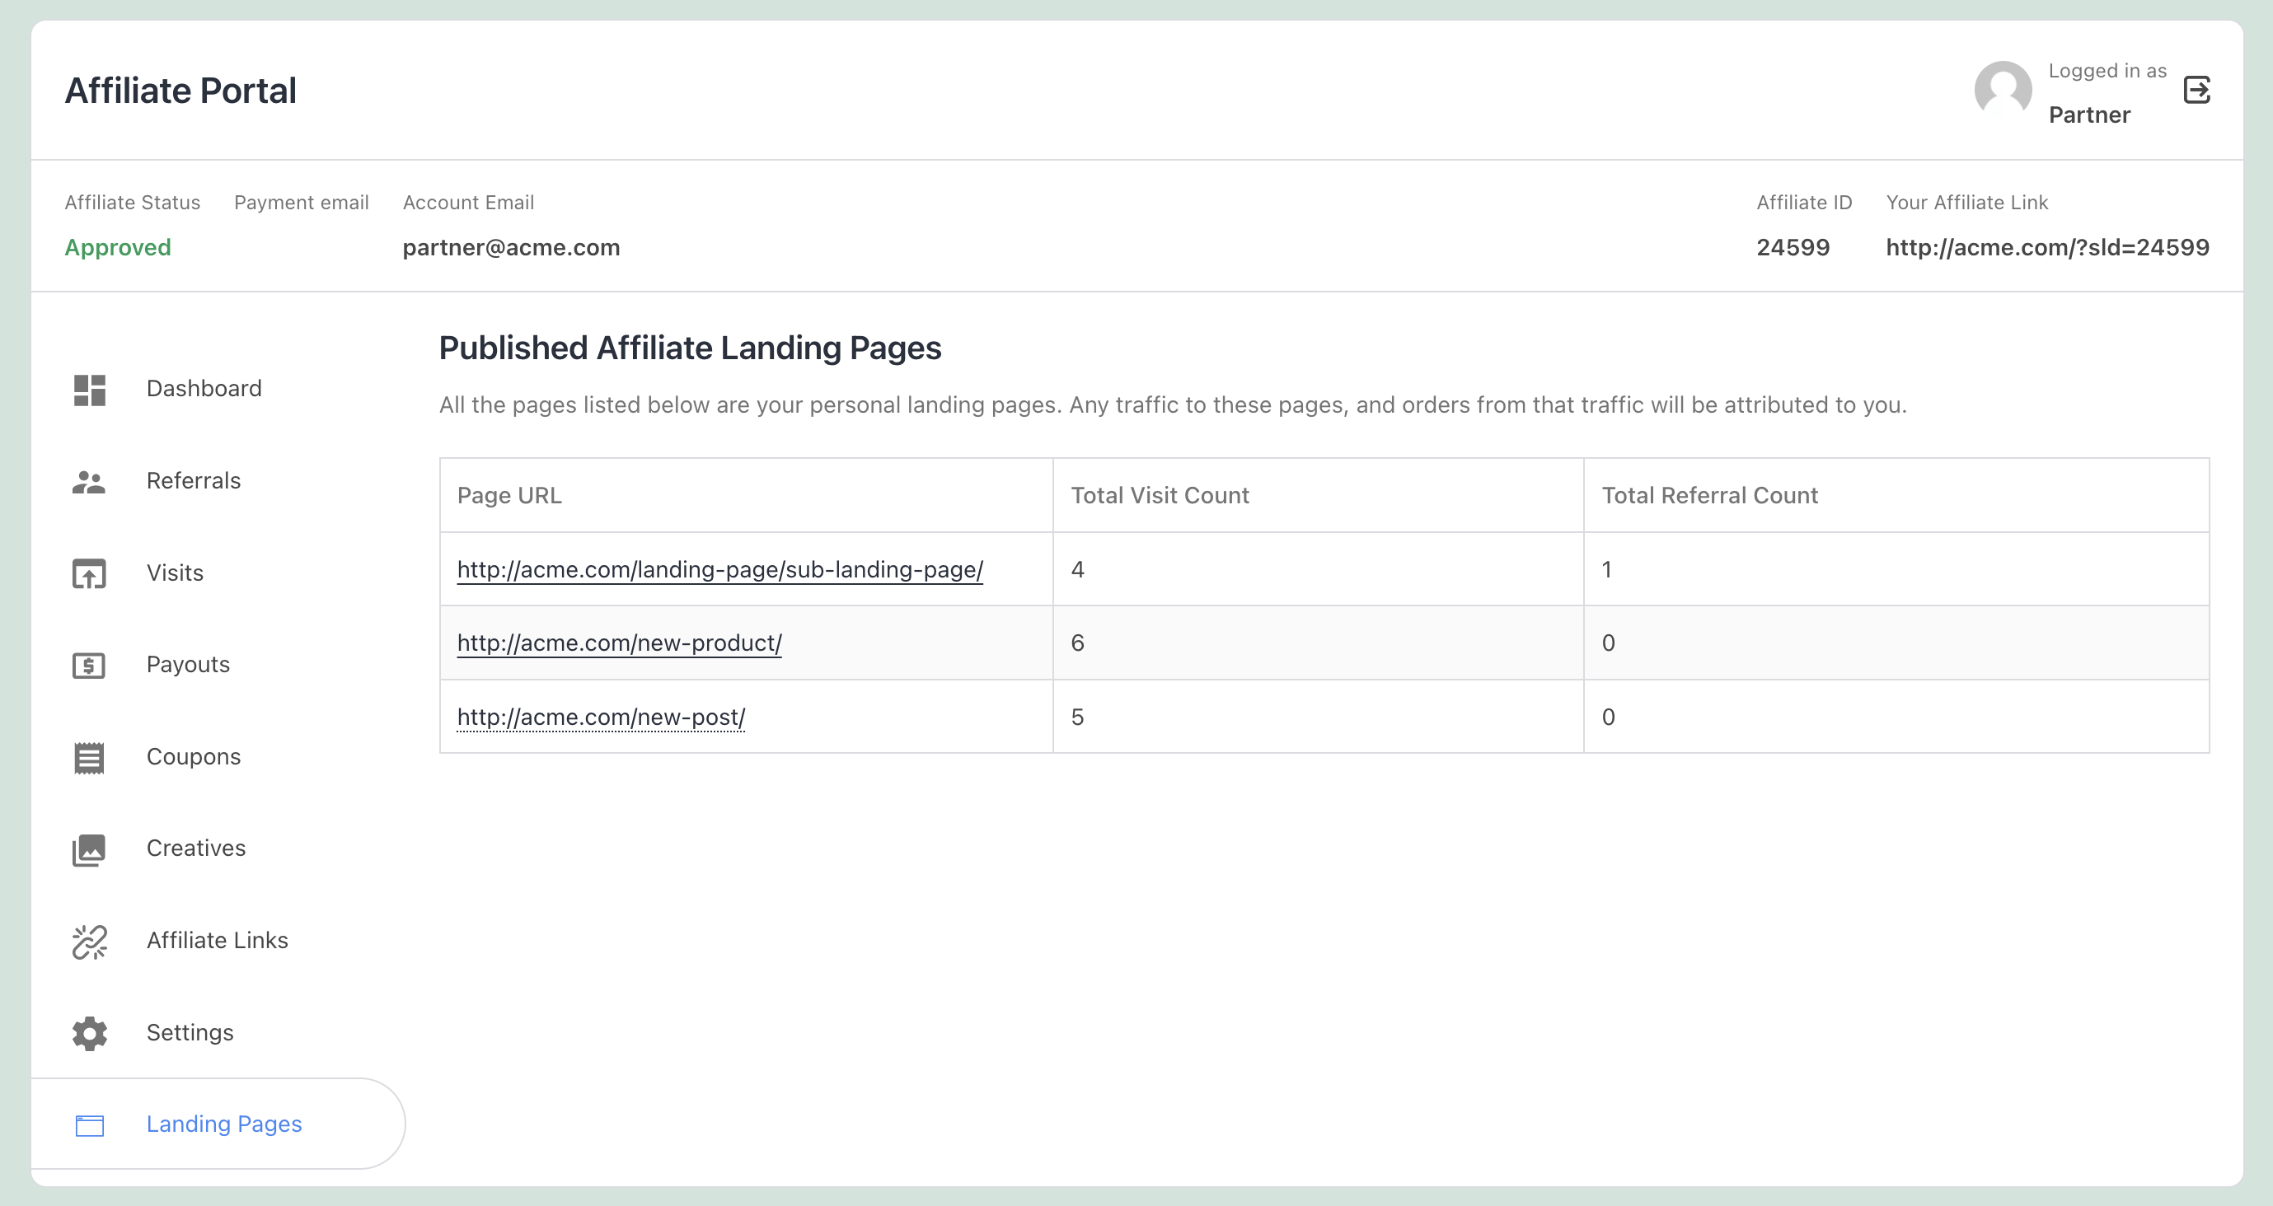Click the Approved status text

click(x=117, y=248)
